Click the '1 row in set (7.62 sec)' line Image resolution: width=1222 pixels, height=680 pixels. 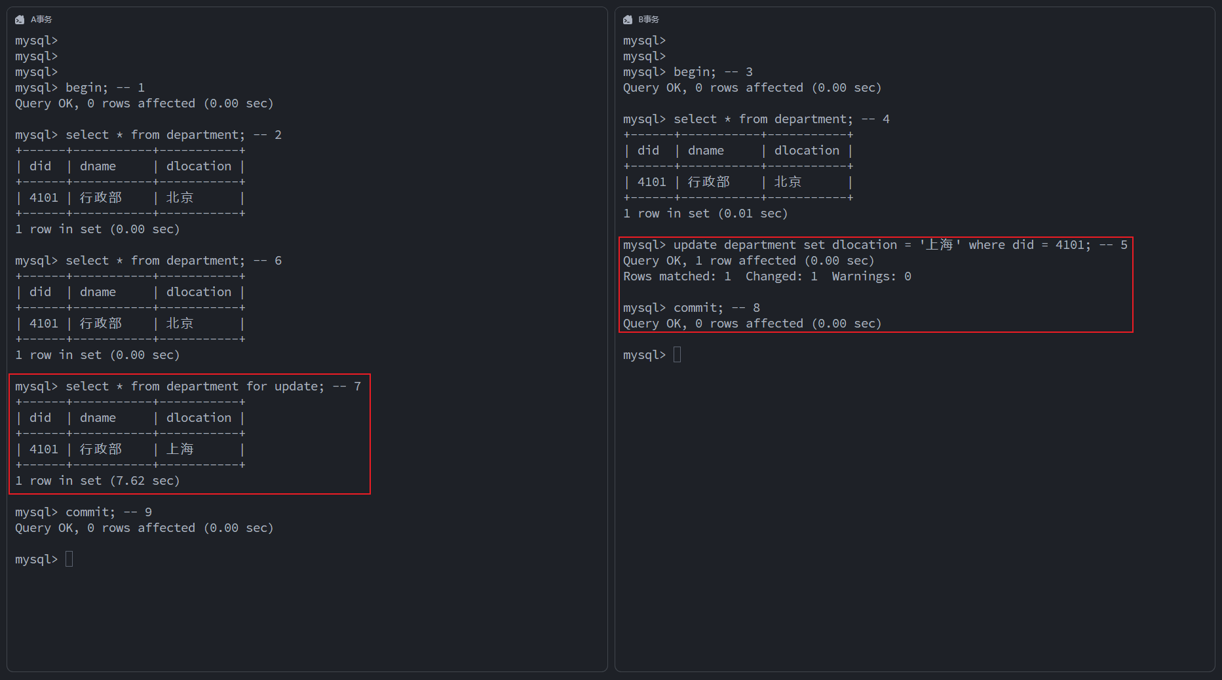tap(98, 481)
